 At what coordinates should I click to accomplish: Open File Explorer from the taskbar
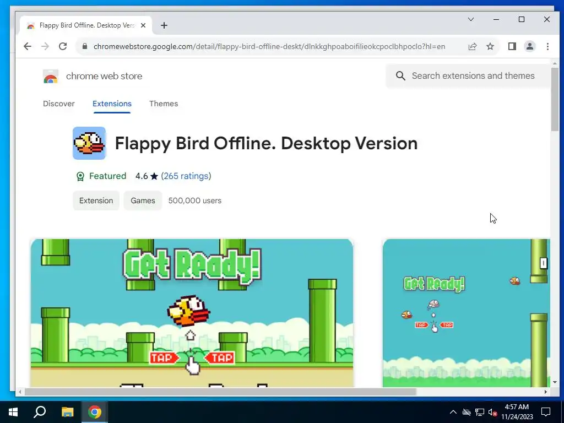tap(67, 412)
